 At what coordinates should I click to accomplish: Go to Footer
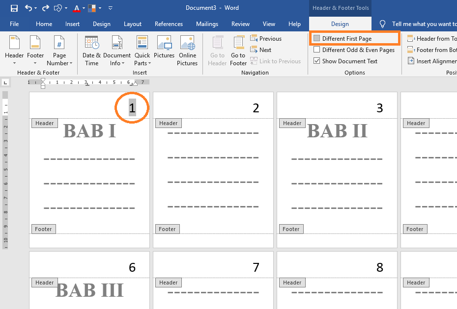pos(238,51)
